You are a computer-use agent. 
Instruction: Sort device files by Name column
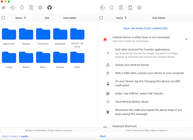(122, 18)
